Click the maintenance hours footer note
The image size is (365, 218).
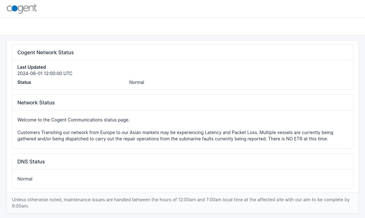[x=181, y=203]
